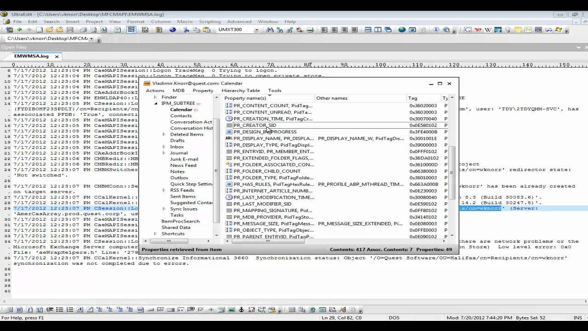The height and width of the screenshot is (331, 588).
Task: Expand the Finder tree node
Action: (x=155, y=97)
